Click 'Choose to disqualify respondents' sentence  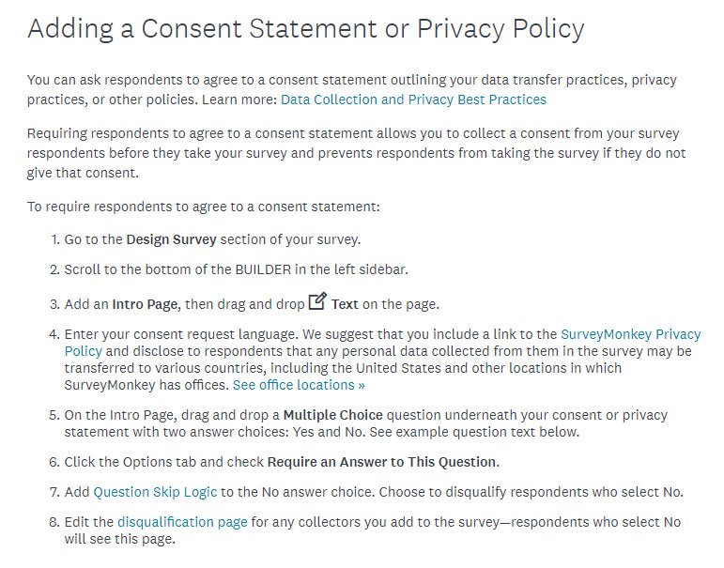coord(531,492)
